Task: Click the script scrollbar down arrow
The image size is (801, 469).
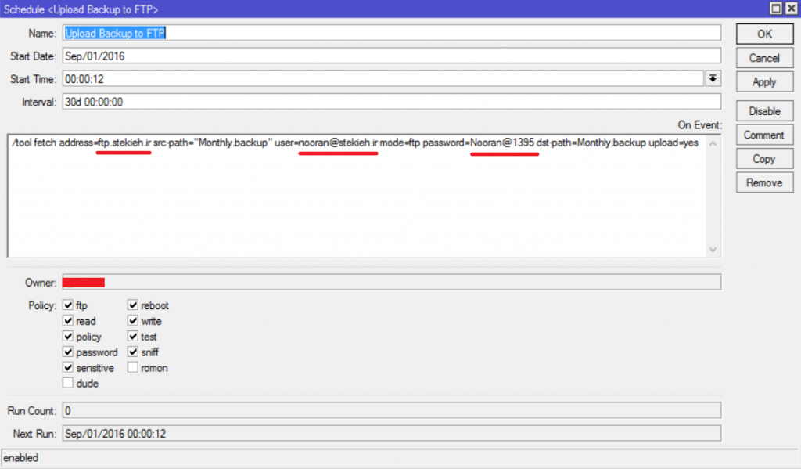Action: tap(713, 250)
